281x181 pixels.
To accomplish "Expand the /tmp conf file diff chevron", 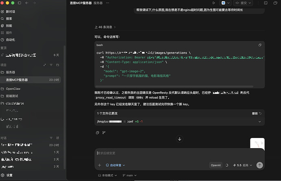I will coord(259,122).
